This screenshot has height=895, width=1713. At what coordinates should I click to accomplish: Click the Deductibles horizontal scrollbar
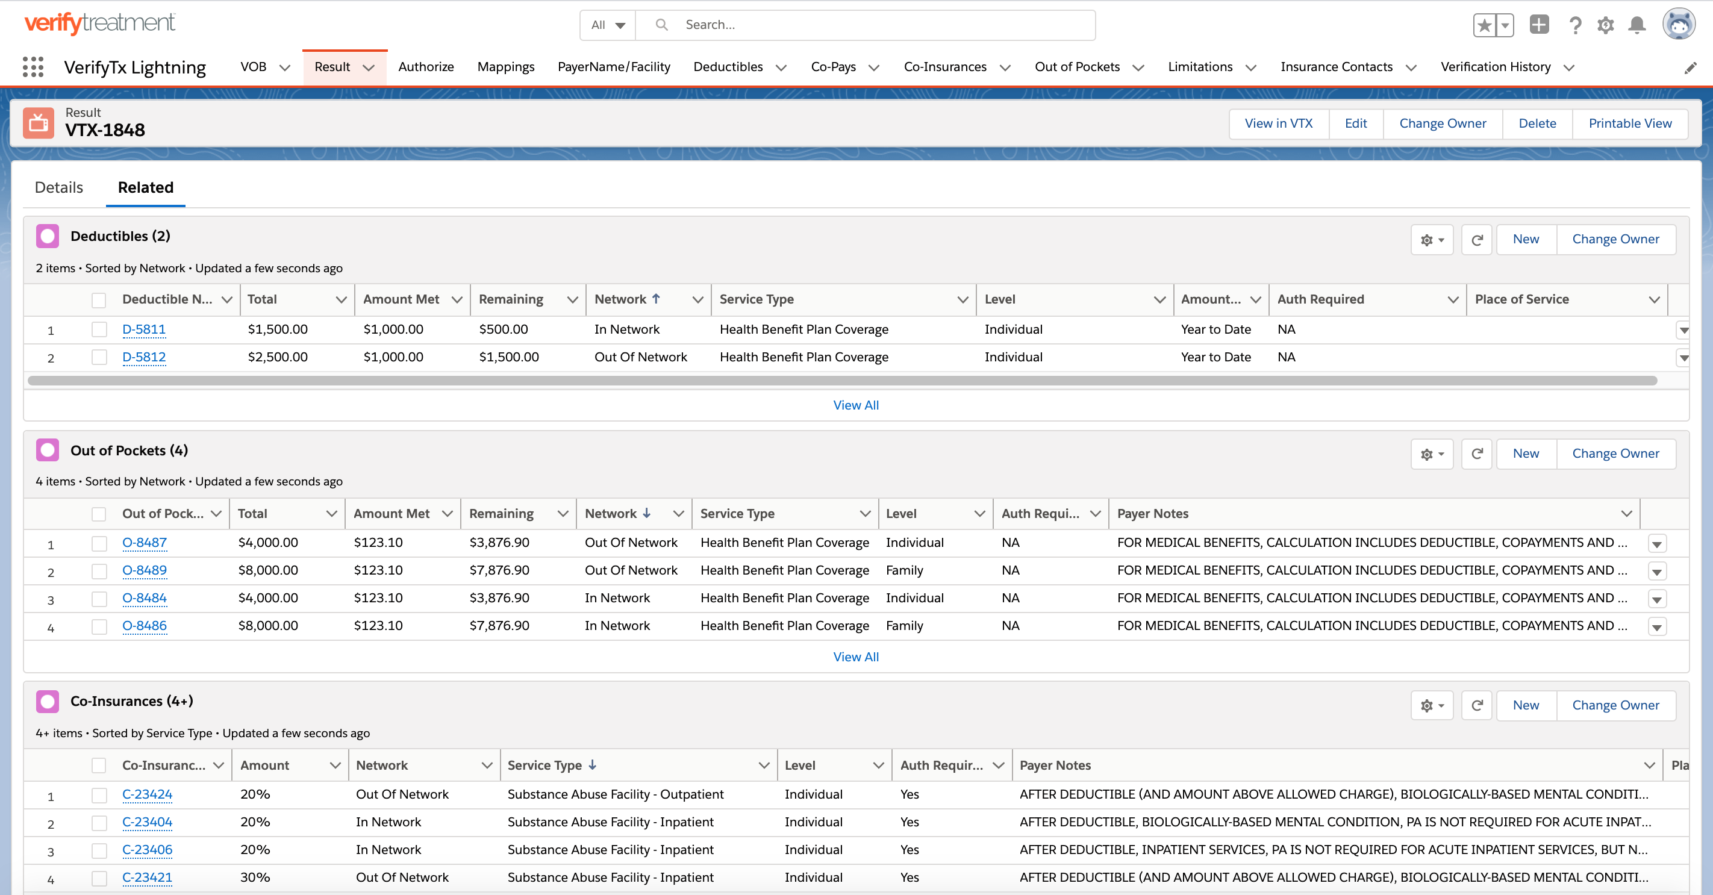tap(842, 380)
